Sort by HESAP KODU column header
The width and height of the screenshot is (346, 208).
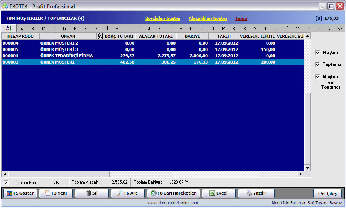coord(21,36)
